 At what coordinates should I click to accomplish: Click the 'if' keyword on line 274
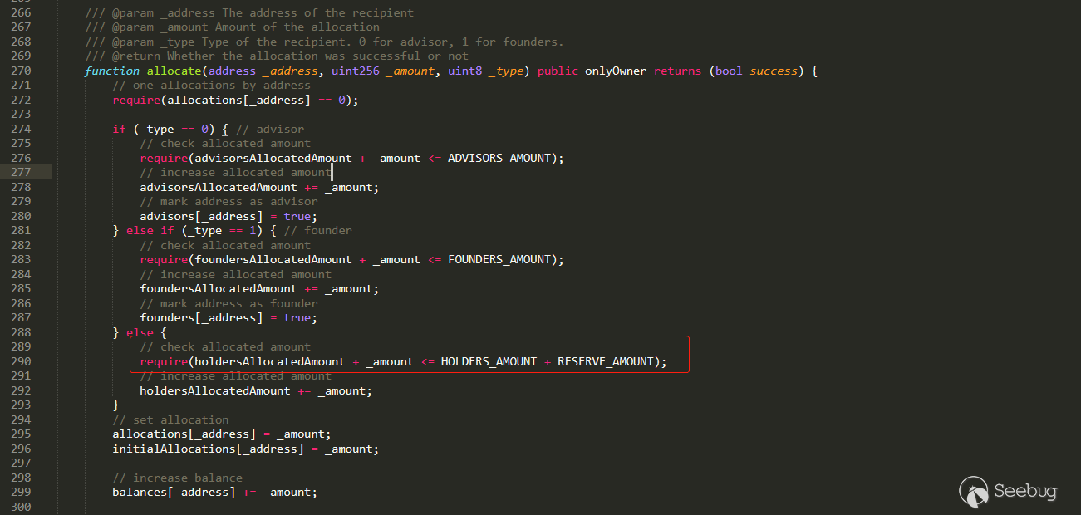coord(119,130)
